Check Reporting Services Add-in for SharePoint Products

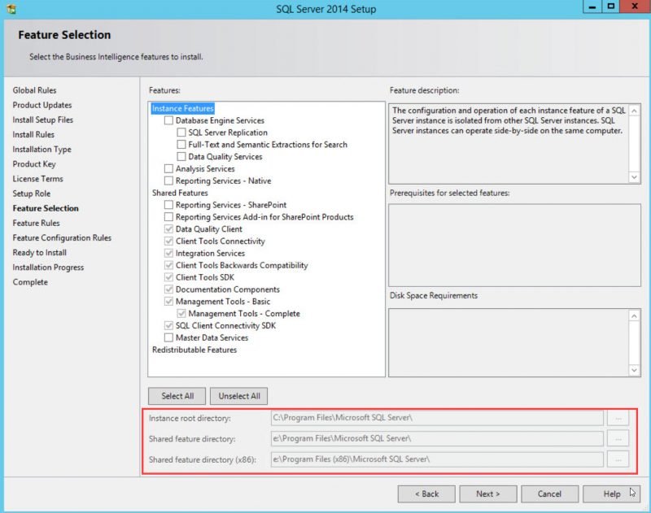point(168,217)
